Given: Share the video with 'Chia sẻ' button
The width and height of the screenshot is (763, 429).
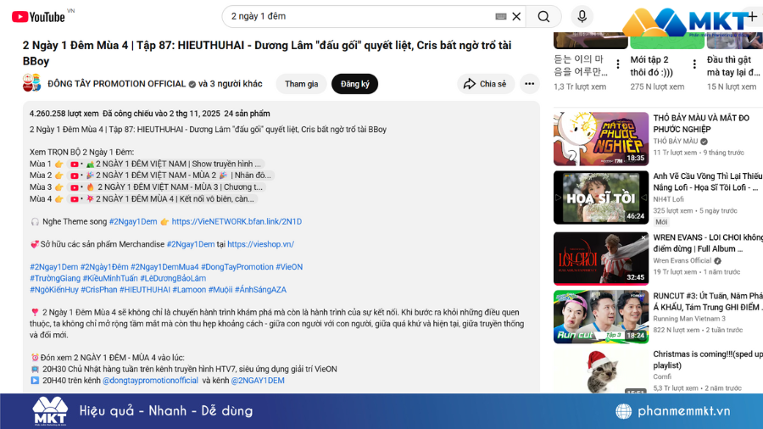Looking at the screenshot, I should 485,84.
